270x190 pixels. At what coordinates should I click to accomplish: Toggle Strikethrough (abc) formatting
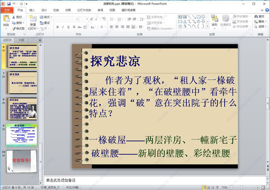[79, 27]
